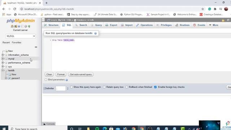
Task: Click the Delimiter input field
Action: click(61, 88)
